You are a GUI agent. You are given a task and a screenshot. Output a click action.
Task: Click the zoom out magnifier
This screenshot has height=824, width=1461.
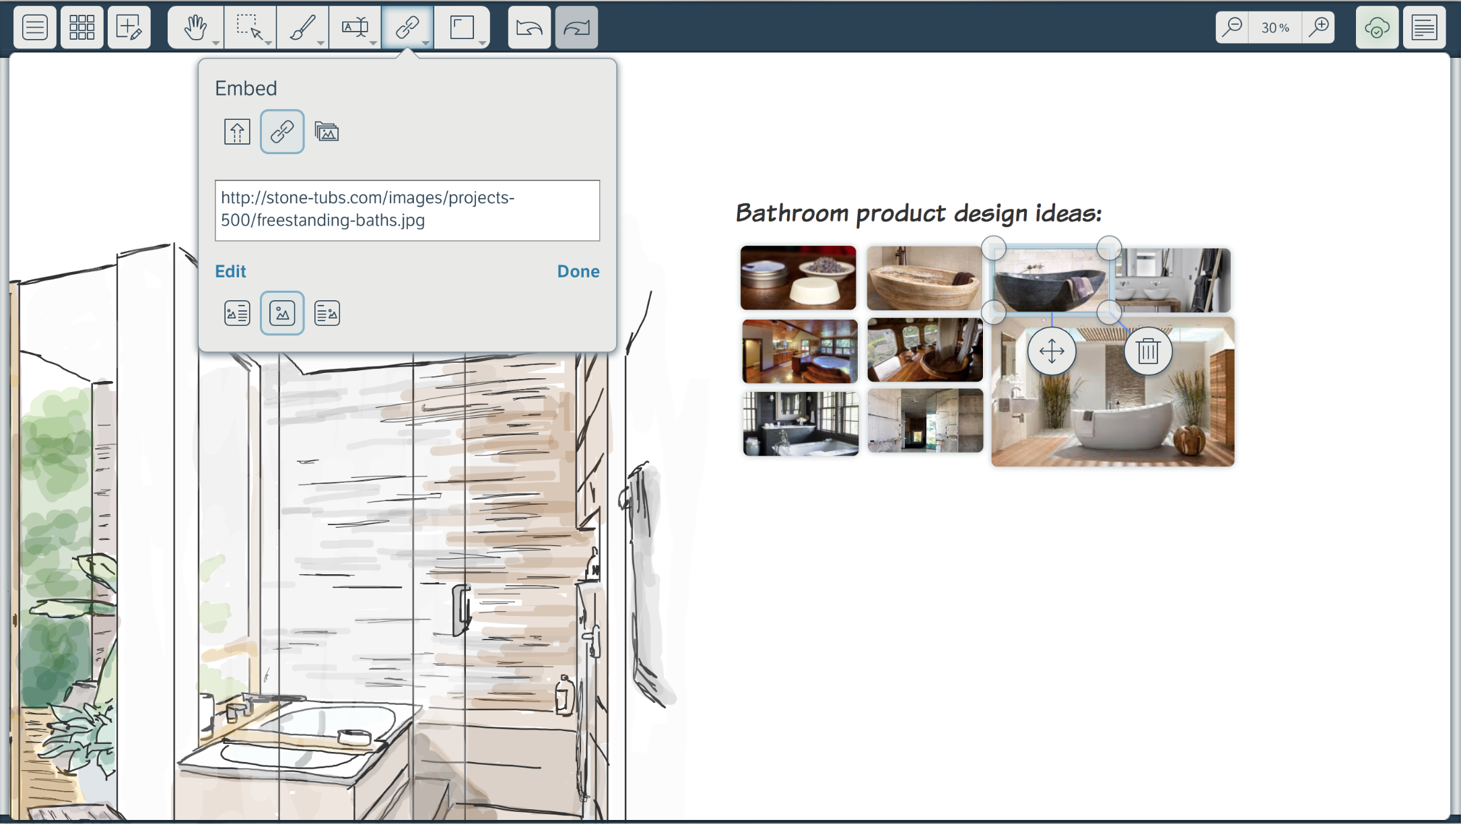(x=1232, y=28)
